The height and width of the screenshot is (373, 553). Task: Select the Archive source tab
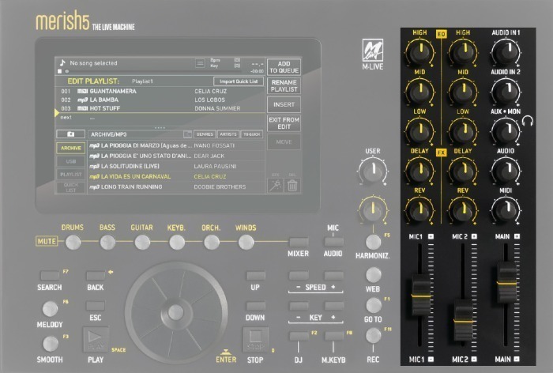[70, 148]
